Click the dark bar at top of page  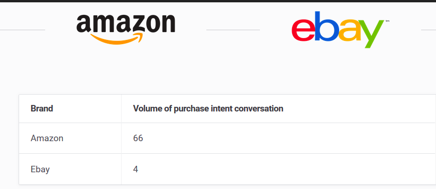pyautogui.click(x=218, y=1)
